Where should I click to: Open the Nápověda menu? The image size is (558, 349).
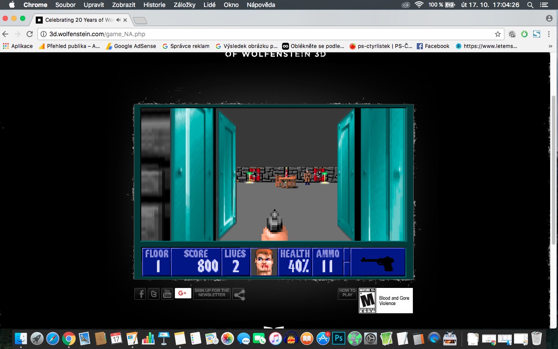[x=261, y=5]
